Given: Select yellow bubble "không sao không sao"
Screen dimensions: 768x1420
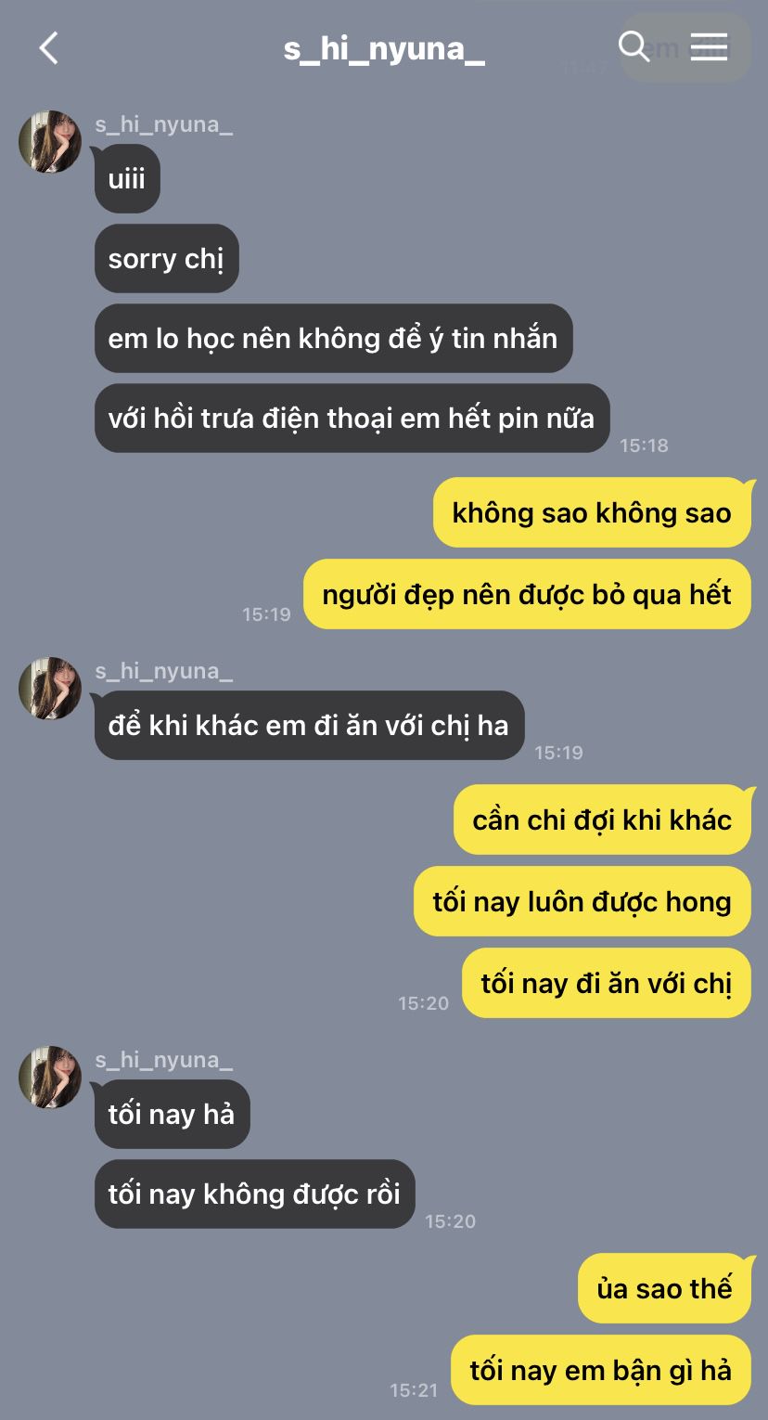Looking at the screenshot, I should pyautogui.click(x=592, y=512).
